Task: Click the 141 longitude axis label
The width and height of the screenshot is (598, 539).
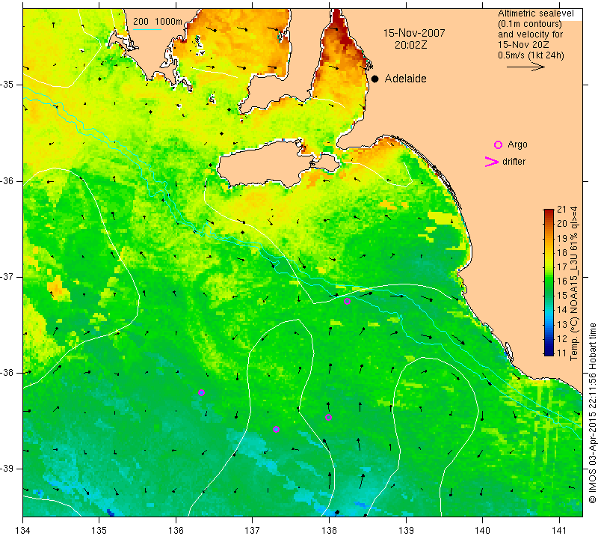Action: (x=559, y=531)
